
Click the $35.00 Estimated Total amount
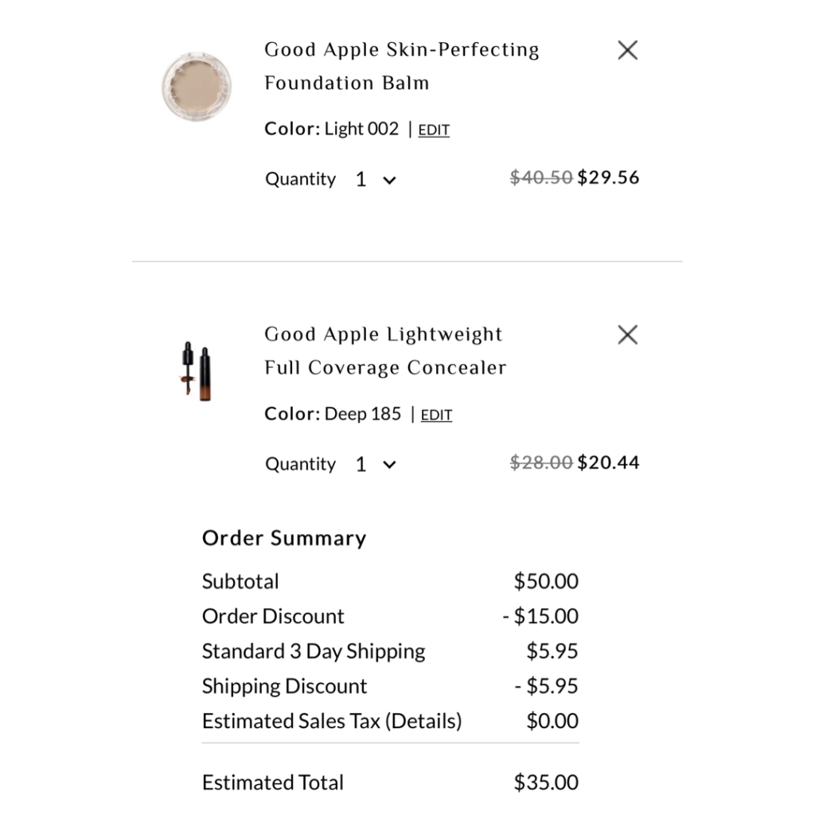point(546,782)
